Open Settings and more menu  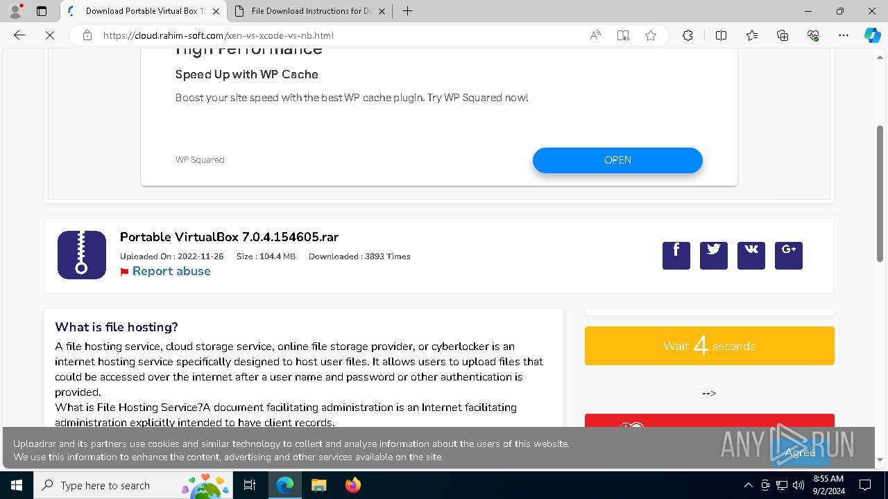coord(844,35)
